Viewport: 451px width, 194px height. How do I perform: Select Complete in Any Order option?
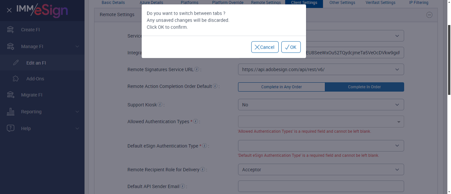click(281, 87)
